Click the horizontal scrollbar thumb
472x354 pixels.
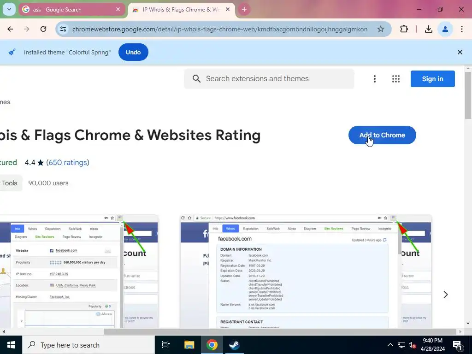(x=280, y=332)
